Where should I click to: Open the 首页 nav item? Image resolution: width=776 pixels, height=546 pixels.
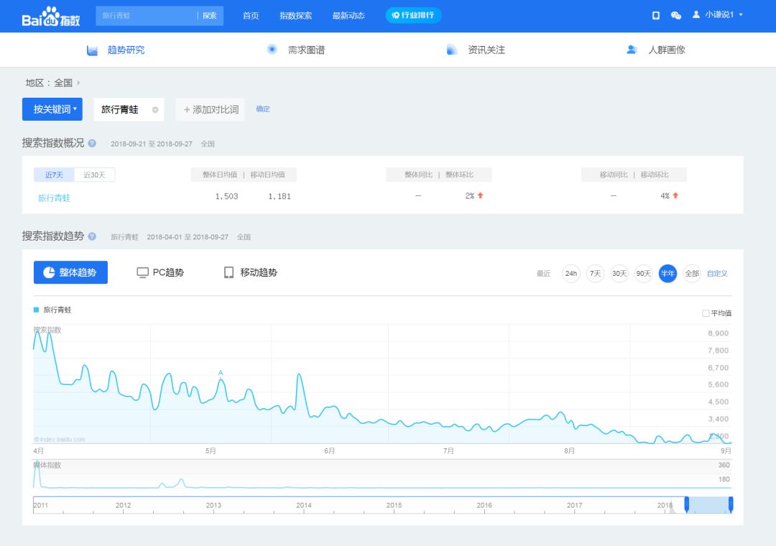click(251, 15)
